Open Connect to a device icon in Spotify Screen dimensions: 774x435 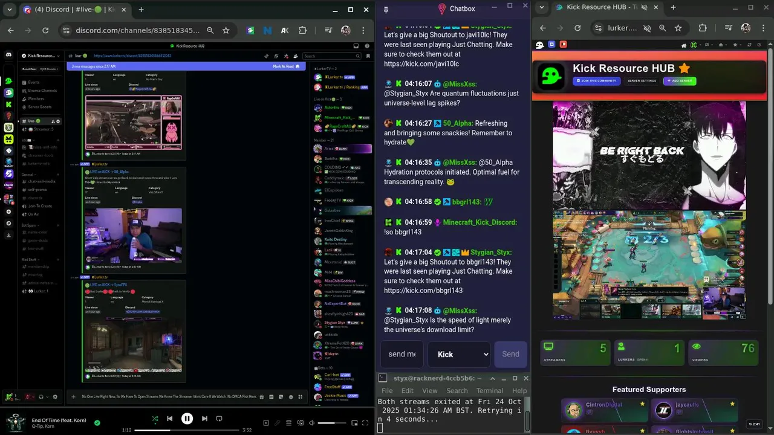[x=301, y=423]
